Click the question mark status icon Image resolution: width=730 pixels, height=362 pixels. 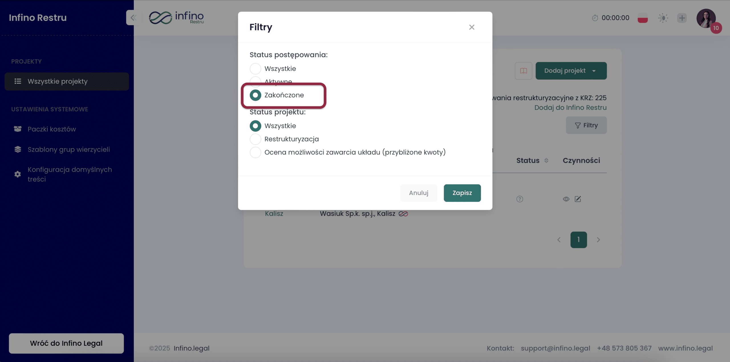pos(520,199)
